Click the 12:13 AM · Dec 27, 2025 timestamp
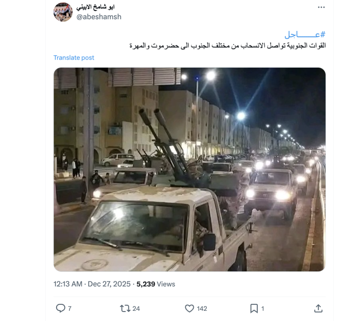This screenshot has width=343, height=321. [x=92, y=284]
